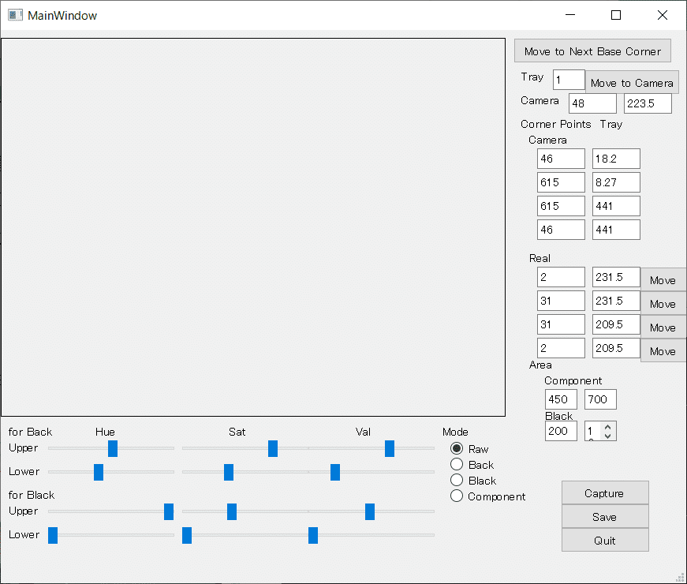Click the for Black Lower Hue slider handle
The image size is (687, 584).
(53, 535)
